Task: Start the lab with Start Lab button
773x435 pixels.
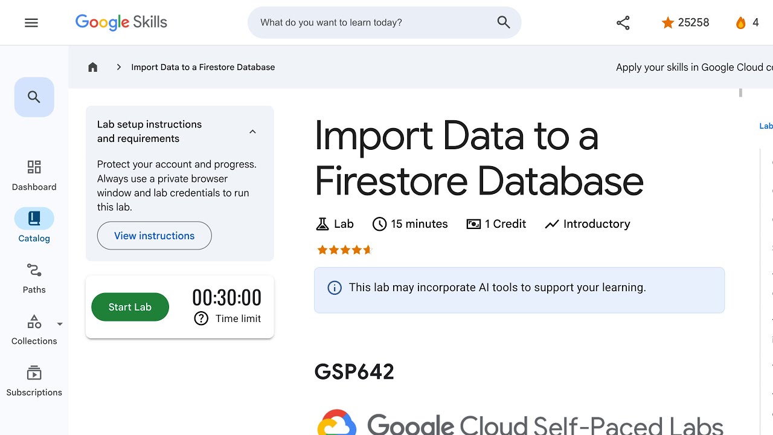Action: coord(130,307)
